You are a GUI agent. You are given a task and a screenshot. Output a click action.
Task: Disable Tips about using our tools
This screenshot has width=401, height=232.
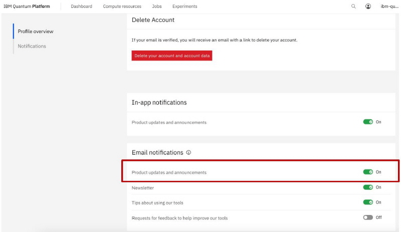368,202
